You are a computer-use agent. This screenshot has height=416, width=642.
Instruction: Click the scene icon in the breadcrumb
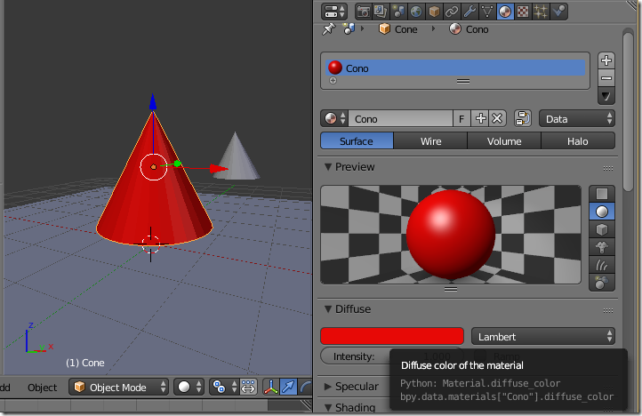[349, 29]
